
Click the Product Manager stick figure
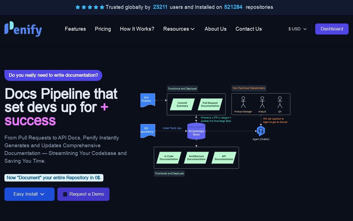point(243,102)
